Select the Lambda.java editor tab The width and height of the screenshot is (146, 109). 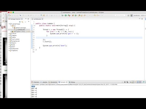37,19
